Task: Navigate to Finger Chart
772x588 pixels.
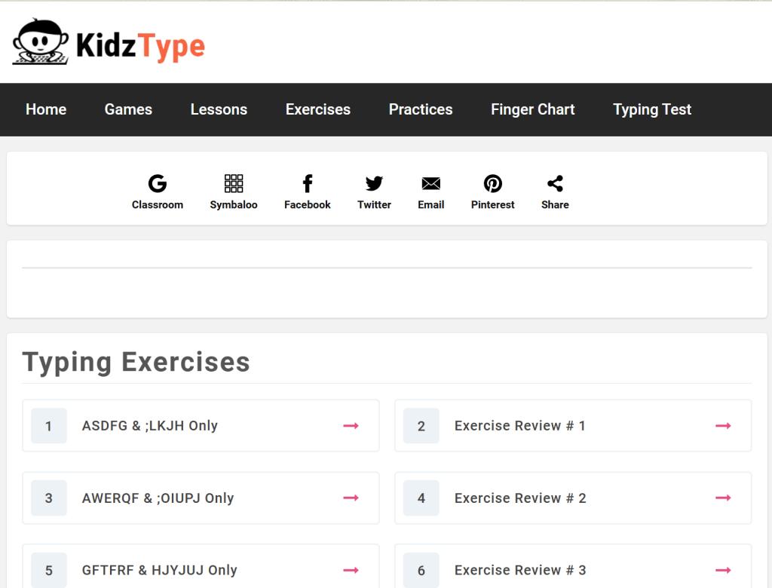Action: tap(533, 109)
